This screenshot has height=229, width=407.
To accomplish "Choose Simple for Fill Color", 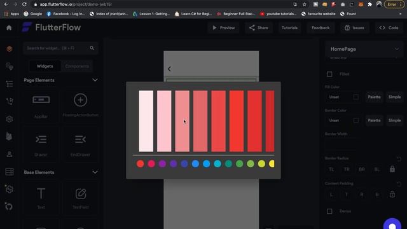I will [x=394, y=97].
